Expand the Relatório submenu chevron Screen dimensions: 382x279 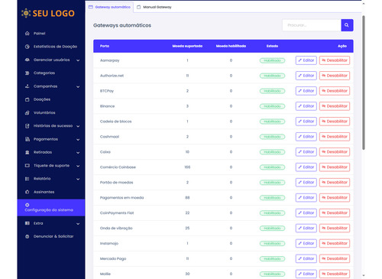78,179
